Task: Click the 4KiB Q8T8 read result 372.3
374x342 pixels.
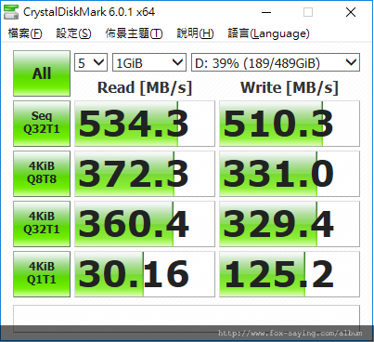Action: (145, 174)
